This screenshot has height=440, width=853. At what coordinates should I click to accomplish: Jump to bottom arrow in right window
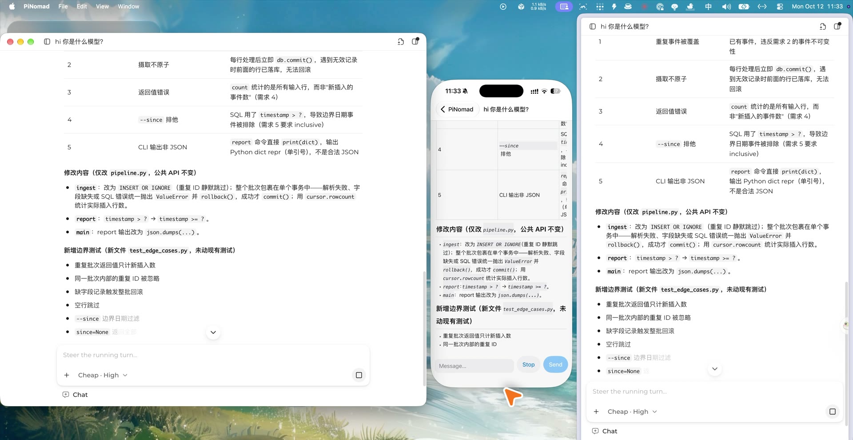pyautogui.click(x=715, y=369)
